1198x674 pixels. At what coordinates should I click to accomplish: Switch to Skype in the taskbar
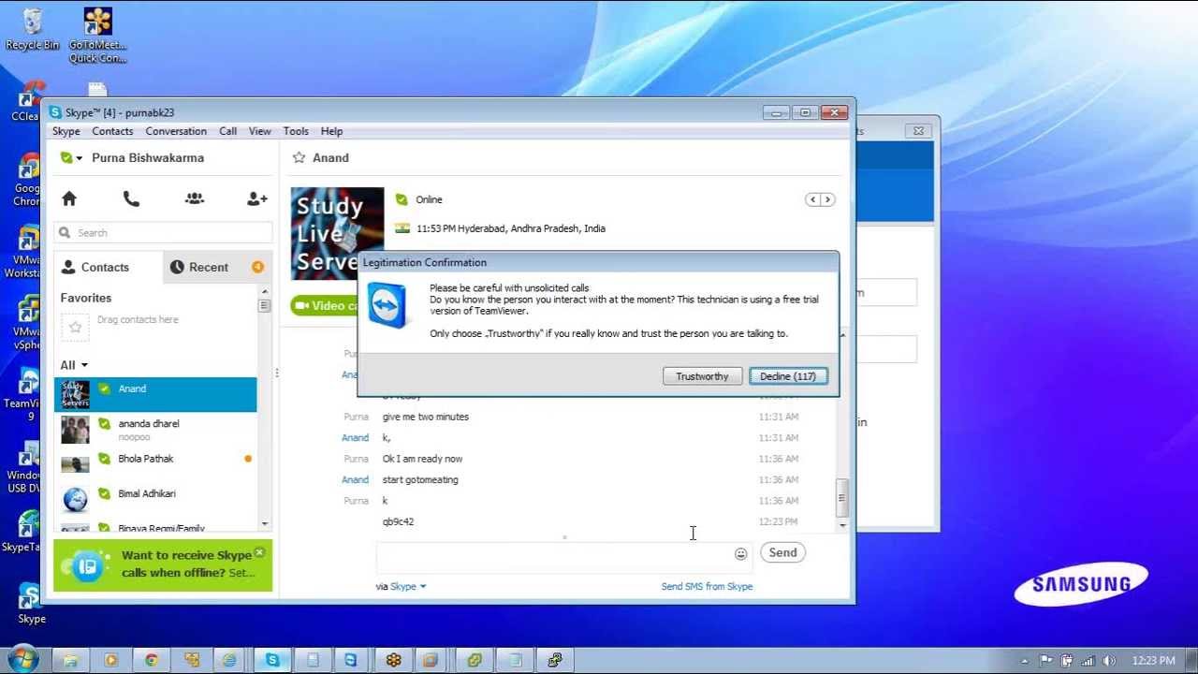(272, 660)
